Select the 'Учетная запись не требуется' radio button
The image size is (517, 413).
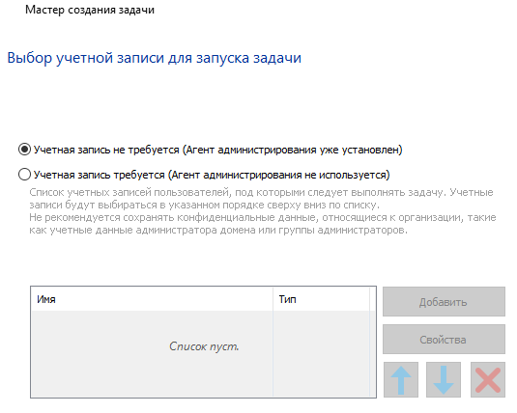(24, 150)
